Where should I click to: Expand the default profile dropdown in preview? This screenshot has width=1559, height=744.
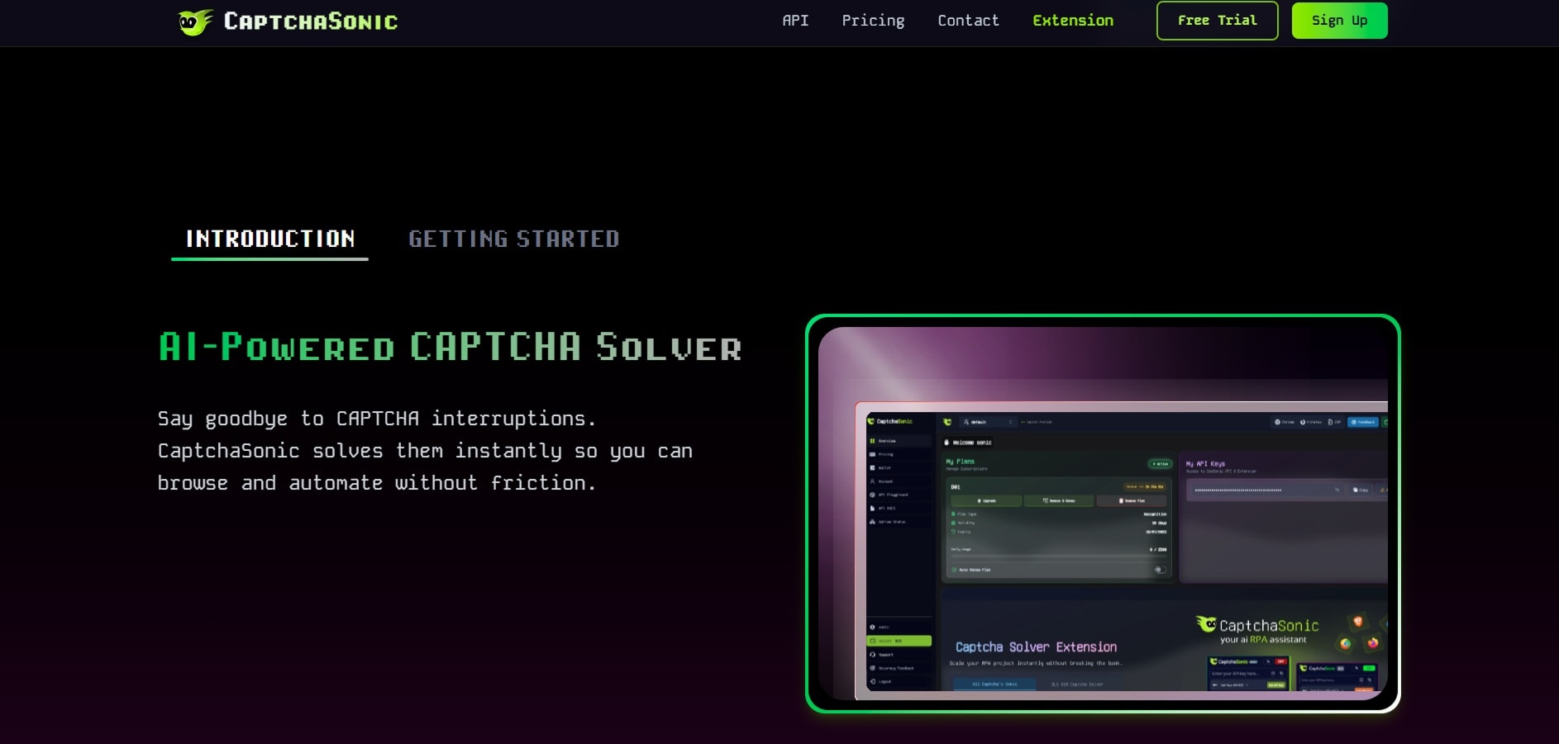pos(987,422)
